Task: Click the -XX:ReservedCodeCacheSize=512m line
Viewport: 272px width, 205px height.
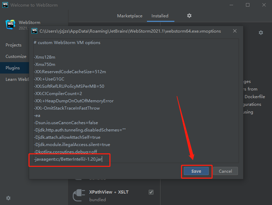Action: tap(70, 72)
